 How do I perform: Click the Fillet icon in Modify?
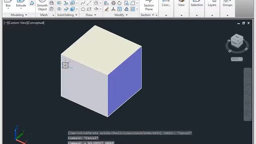pos(132,3)
